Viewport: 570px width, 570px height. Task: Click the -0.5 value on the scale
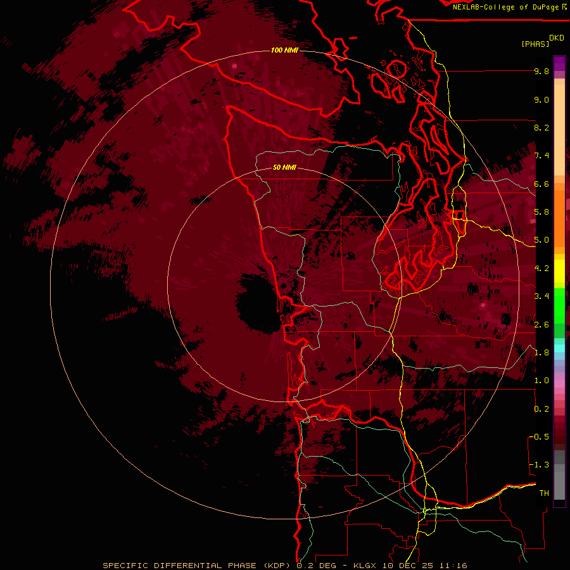tap(539, 437)
